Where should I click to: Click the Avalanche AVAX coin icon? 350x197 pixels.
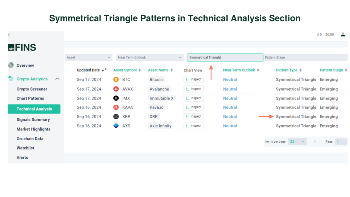(x=116, y=89)
